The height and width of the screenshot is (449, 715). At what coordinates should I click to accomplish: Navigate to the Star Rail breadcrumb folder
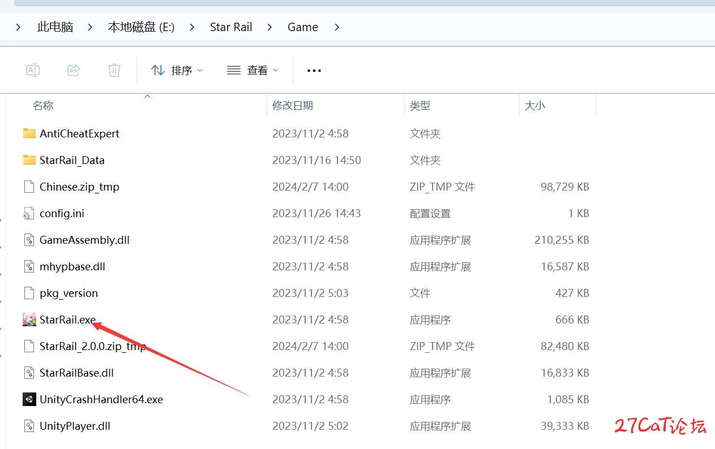coord(231,27)
